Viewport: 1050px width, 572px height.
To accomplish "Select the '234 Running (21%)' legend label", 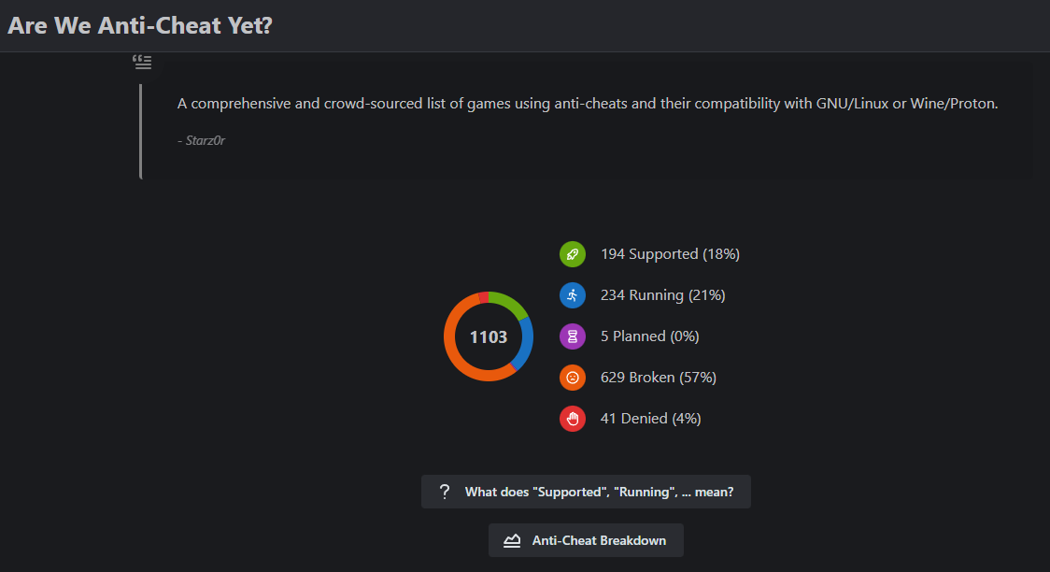I will (663, 295).
